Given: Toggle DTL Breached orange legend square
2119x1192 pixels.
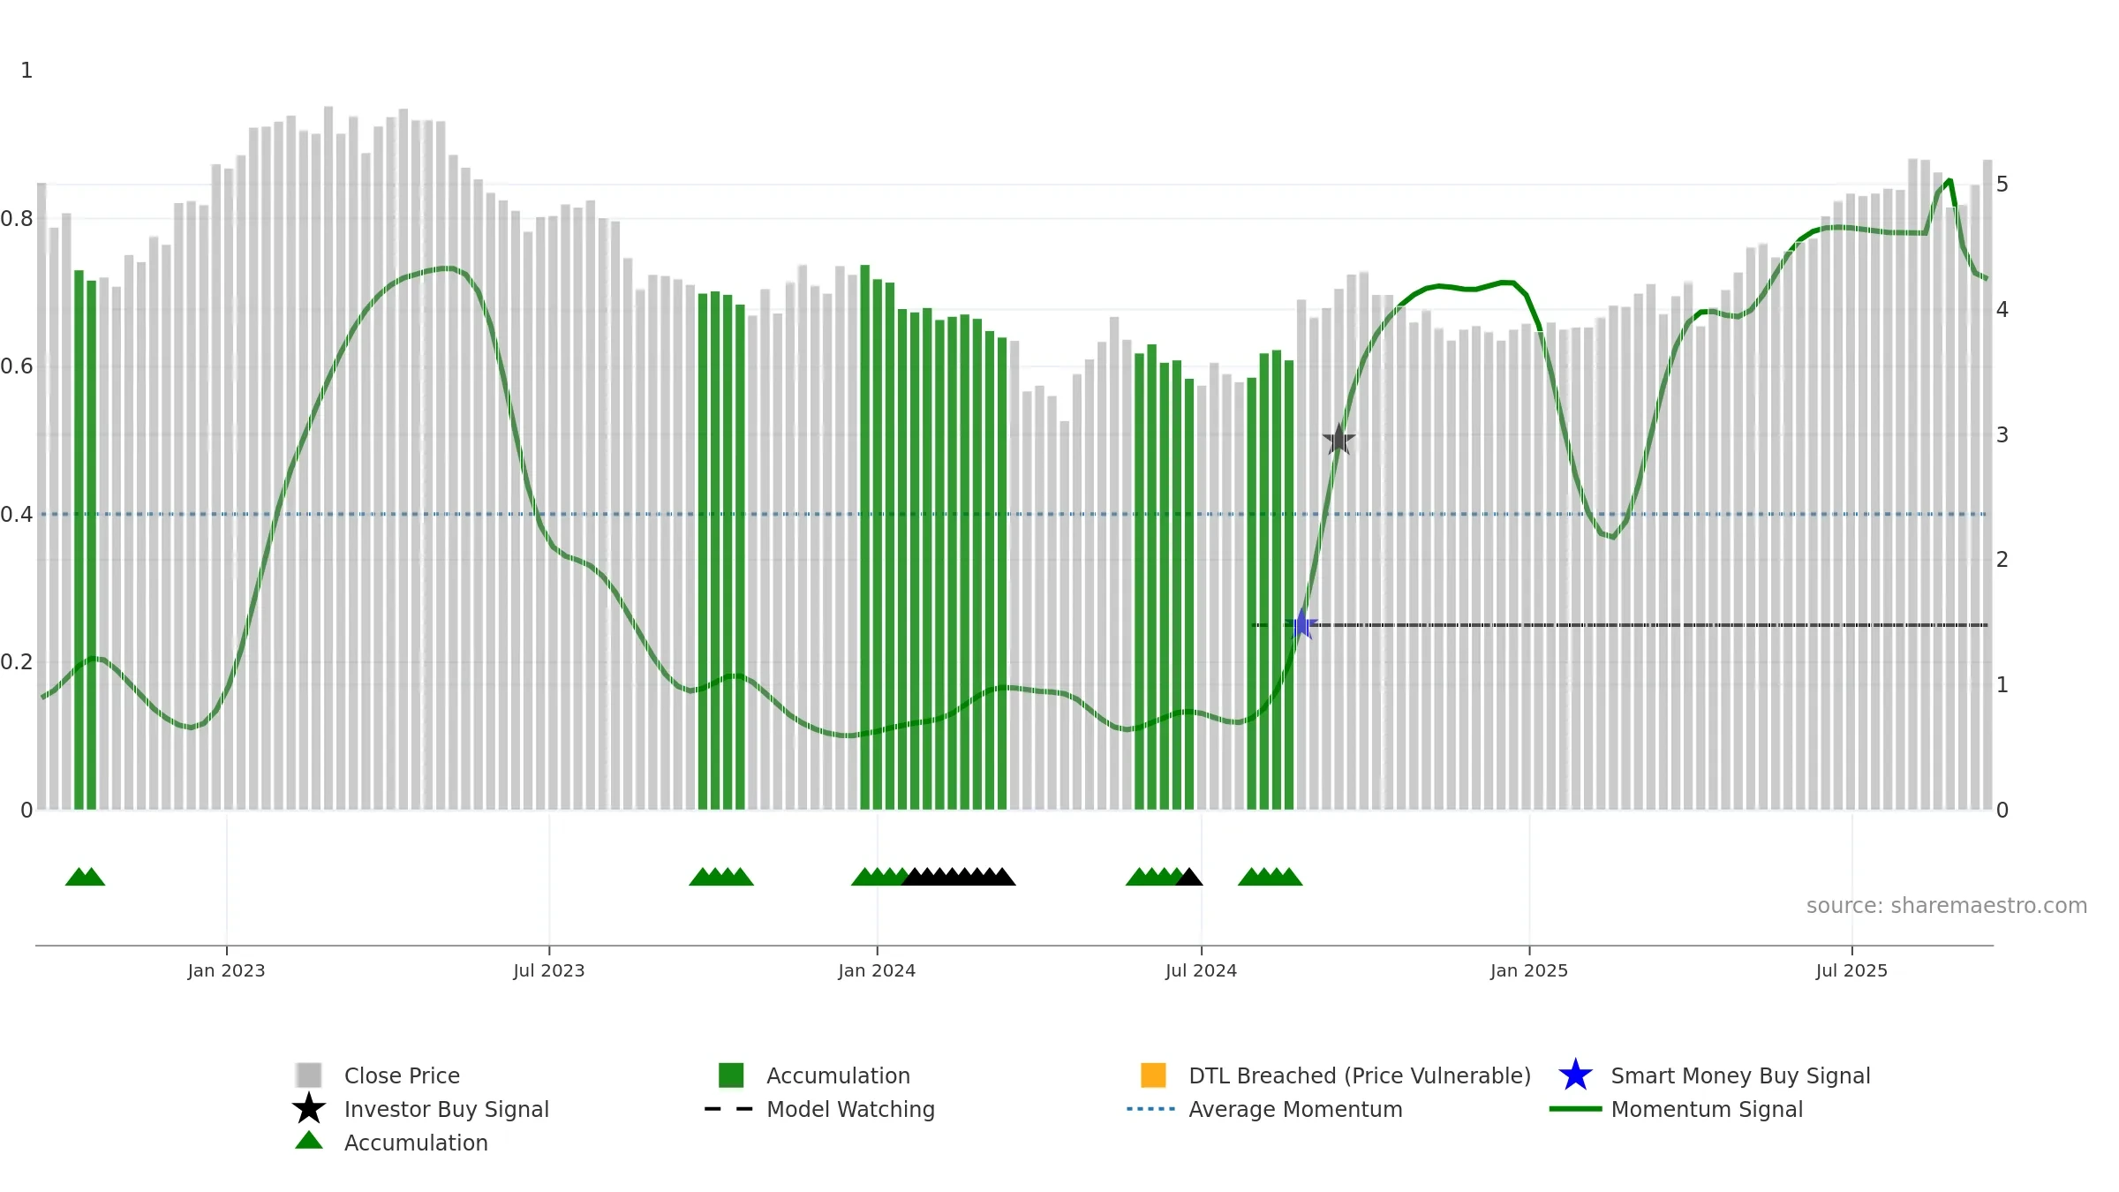Looking at the screenshot, I should pos(1153,1075).
